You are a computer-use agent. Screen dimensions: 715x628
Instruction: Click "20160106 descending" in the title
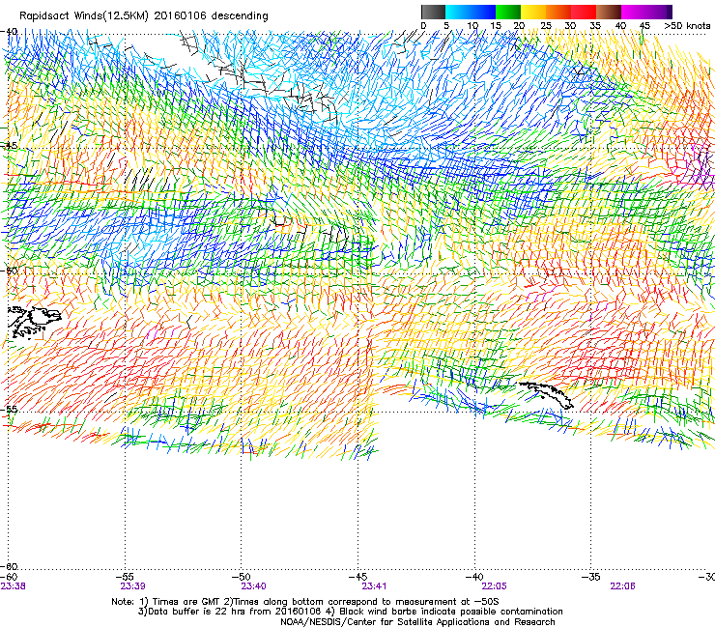212,16
